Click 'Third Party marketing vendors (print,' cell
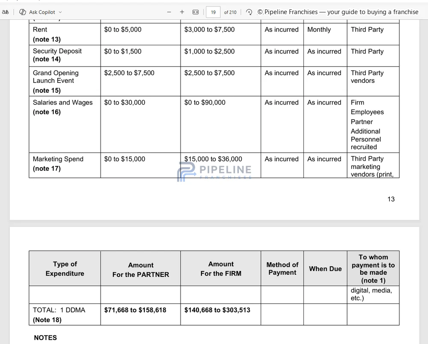Screen dimensions: 428x344 pos(372,167)
